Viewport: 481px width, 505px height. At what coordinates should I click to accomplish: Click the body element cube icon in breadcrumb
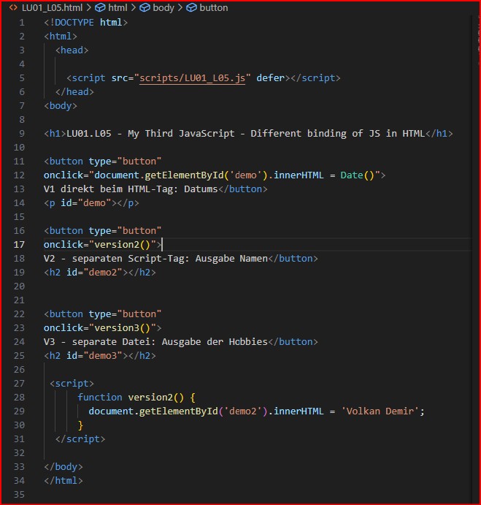tap(145, 8)
